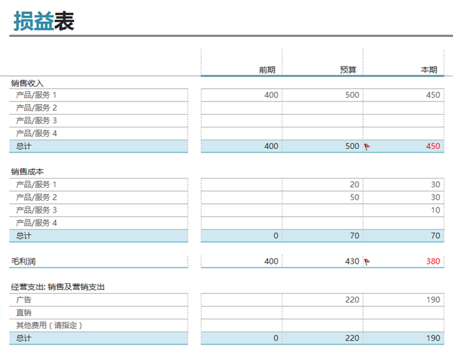Click the 直销 row label
Screen dimensions: 453x349
tap(23, 313)
